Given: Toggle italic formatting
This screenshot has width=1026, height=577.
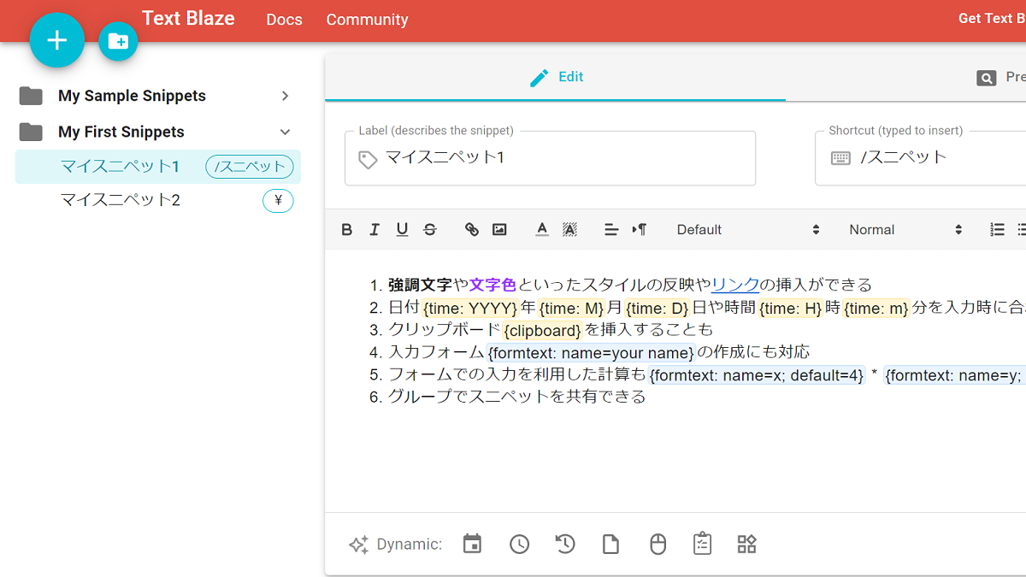Looking at the screenshot, I should [x=374, y=229].
